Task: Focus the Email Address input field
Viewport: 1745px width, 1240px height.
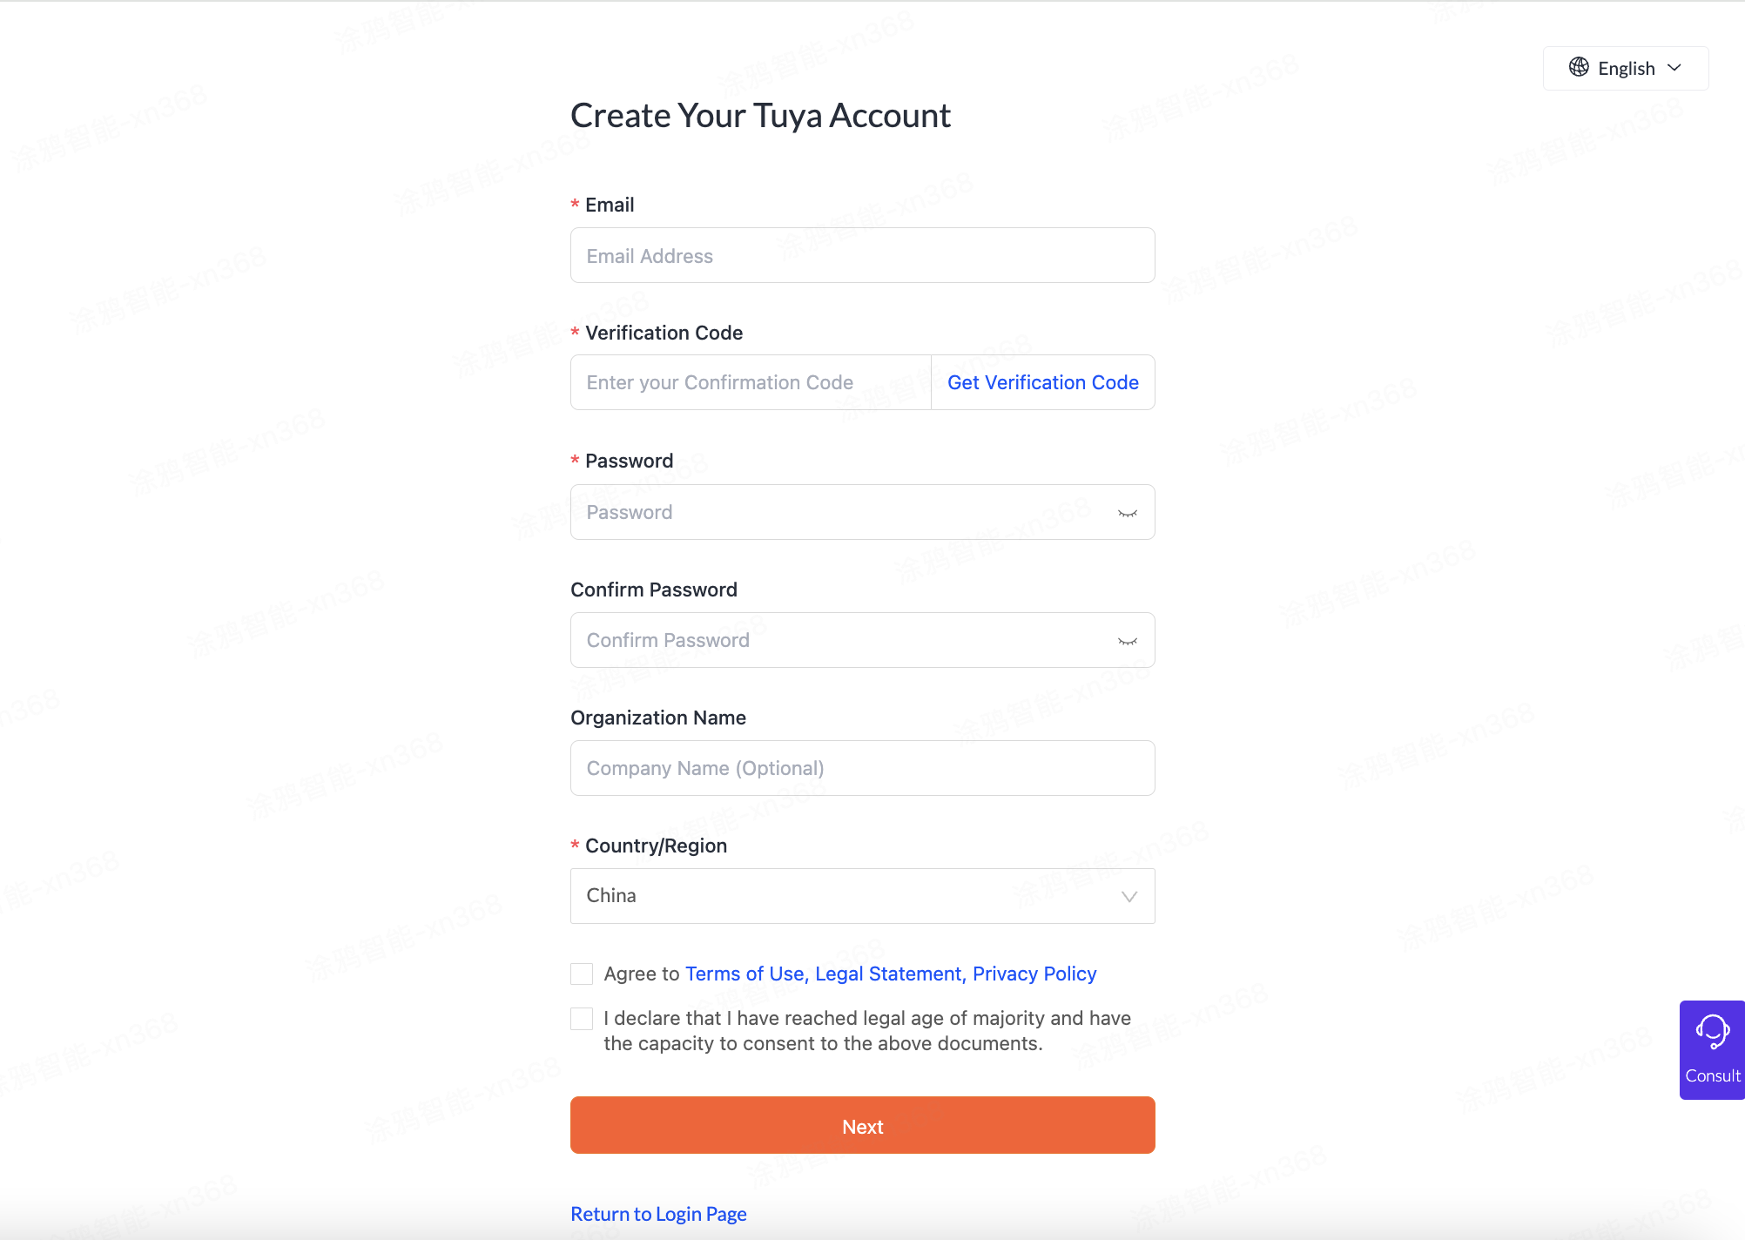Action: coord(862,255)
